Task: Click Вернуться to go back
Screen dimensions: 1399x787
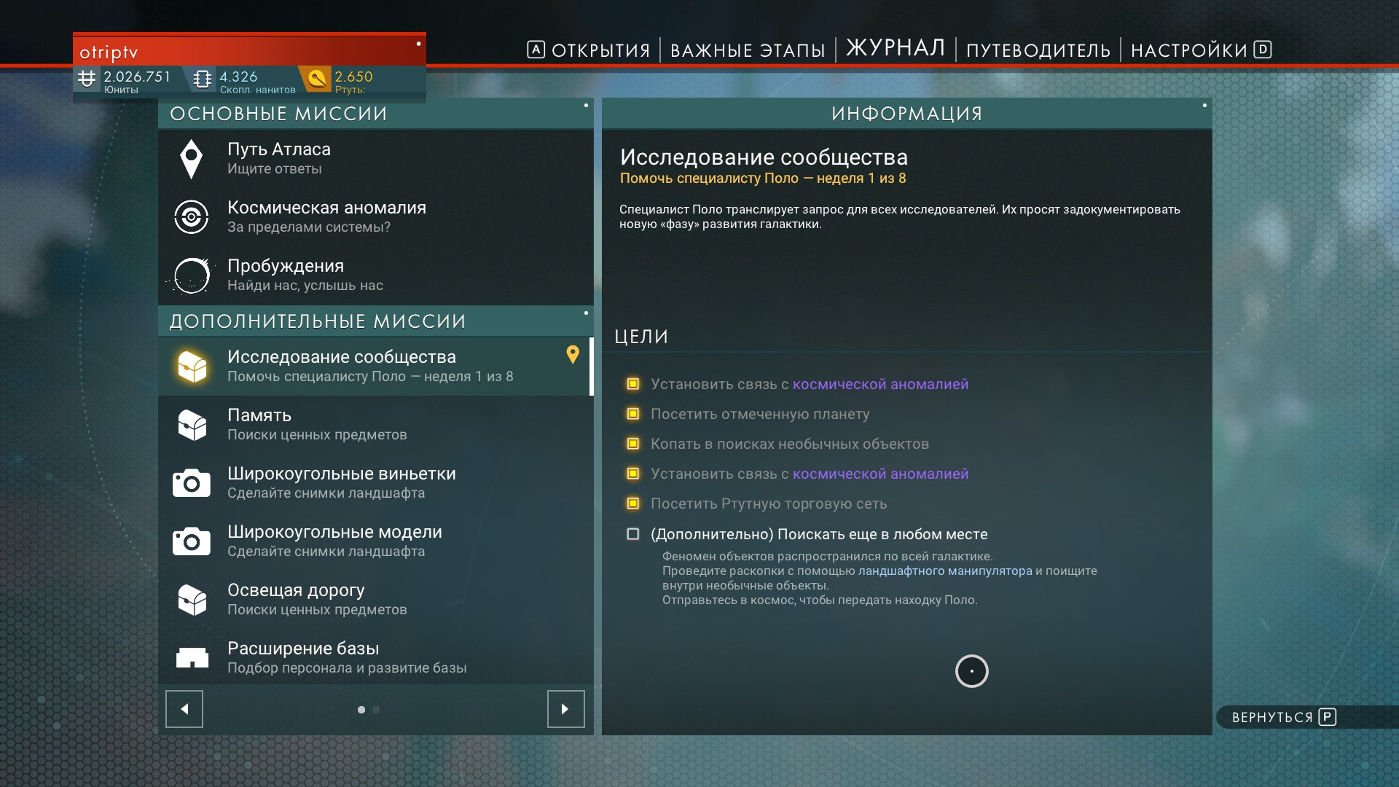Action: [1283, 717]
